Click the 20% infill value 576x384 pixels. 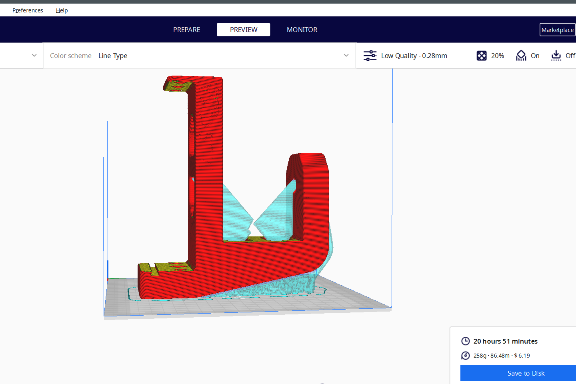[498, 56]
